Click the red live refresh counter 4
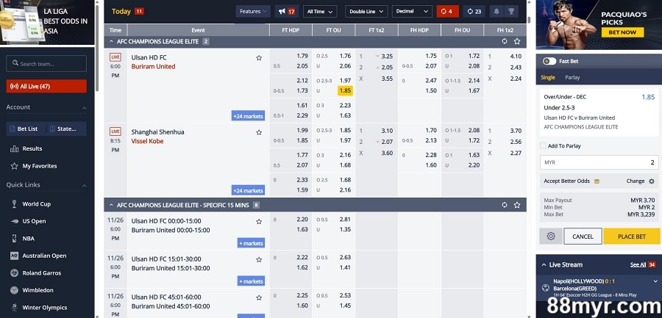Viewport: 662px width, 318px height. (447, 12)
